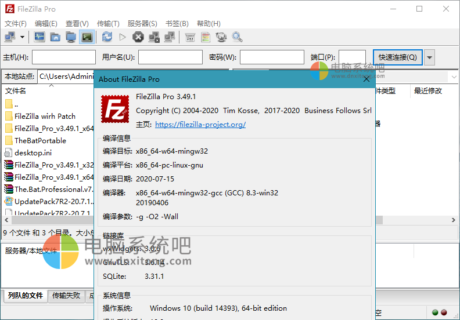
Task: Click the FileZilla Pro logo in About
Action: (x=115, y=109)
